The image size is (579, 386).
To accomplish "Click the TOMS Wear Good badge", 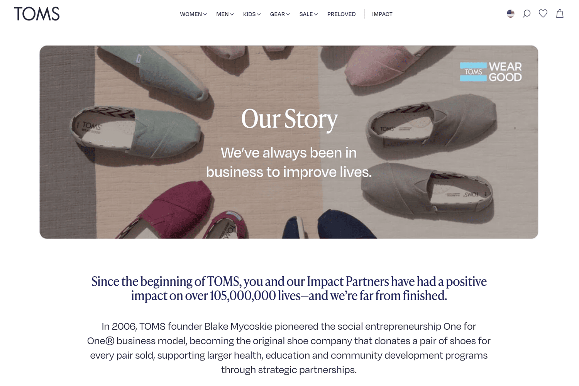I will (491, 72).
